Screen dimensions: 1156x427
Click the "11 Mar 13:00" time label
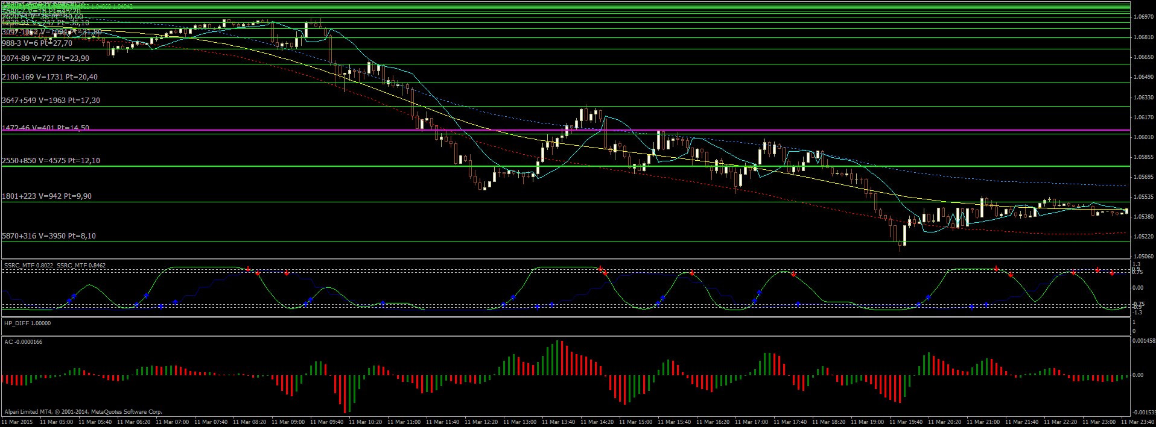pos(519,422)
